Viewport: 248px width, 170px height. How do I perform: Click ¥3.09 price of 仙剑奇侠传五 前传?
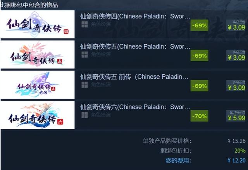tap(236, 88)
